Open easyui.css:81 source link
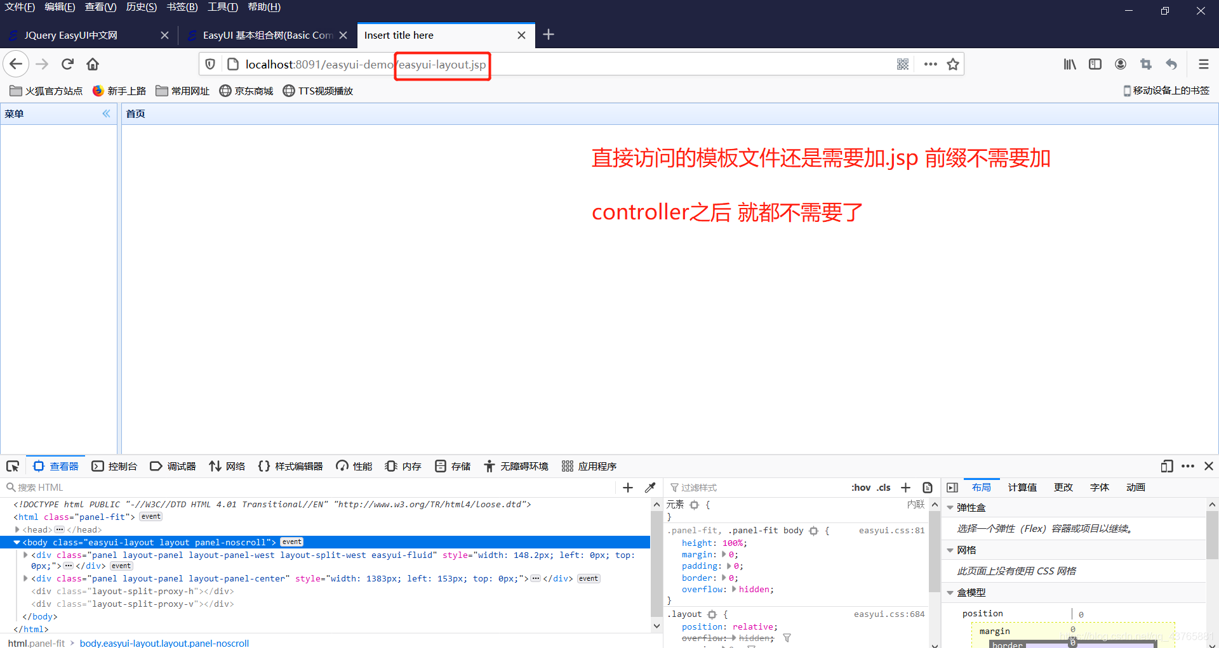This screenshot has width=1219, height=648. [x=891, y=530]
